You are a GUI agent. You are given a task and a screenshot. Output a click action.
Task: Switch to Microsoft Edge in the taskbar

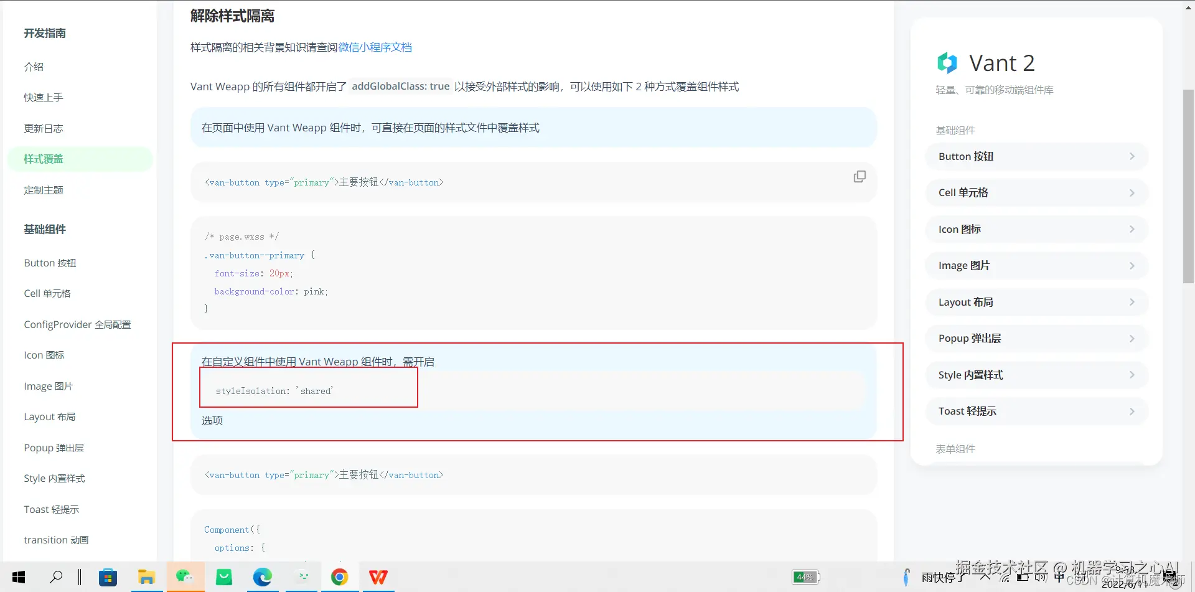click(262, 577)
